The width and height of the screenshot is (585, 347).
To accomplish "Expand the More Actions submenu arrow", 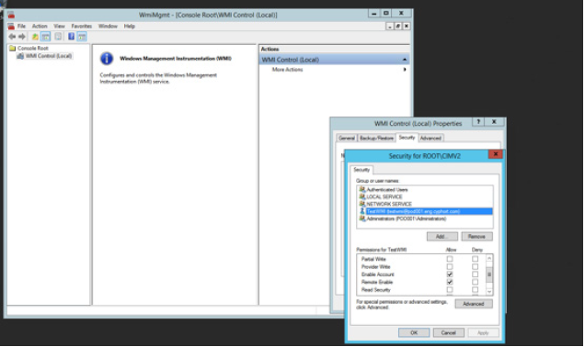I will (405, 69).
